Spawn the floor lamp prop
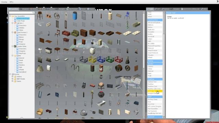Screen dimensions: 219x123 (57, 112)
